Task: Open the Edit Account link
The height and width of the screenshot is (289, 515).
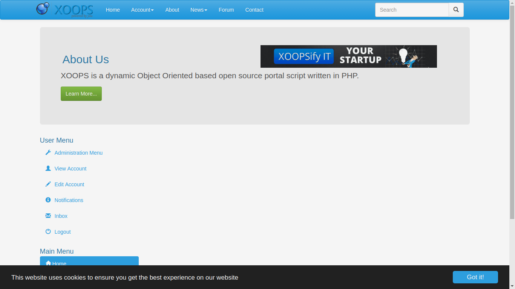Action: pos(69,184)
